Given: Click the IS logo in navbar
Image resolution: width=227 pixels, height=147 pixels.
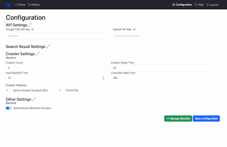Looking at the screenshot, I should pos(8,5).
